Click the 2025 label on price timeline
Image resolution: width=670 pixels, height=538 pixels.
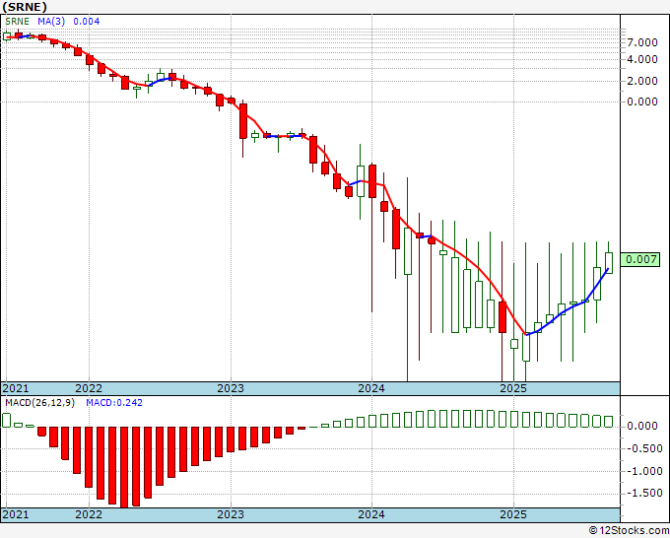513,388
